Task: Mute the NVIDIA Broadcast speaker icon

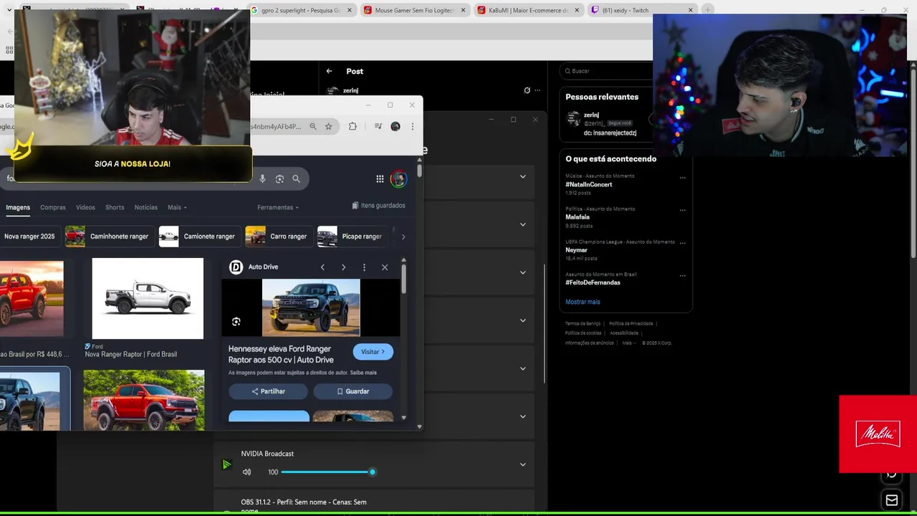Action: pos(247,472)
